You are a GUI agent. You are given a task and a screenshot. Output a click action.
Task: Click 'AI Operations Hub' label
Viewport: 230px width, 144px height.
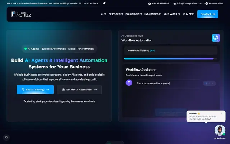(x=132, y=36)
